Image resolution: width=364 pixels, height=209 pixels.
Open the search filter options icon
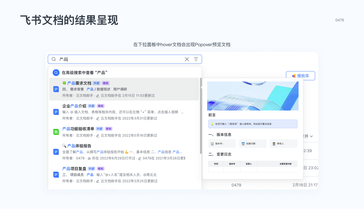pos(196,59)
